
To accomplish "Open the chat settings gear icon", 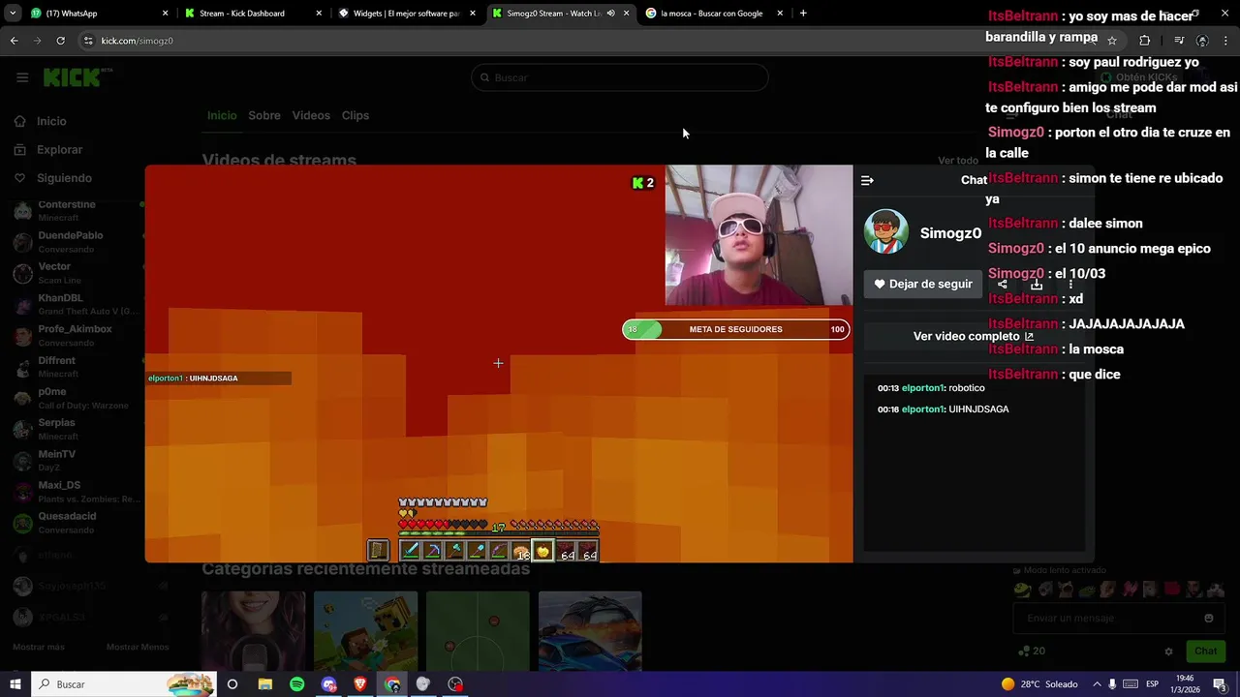I will [1168, 652].
